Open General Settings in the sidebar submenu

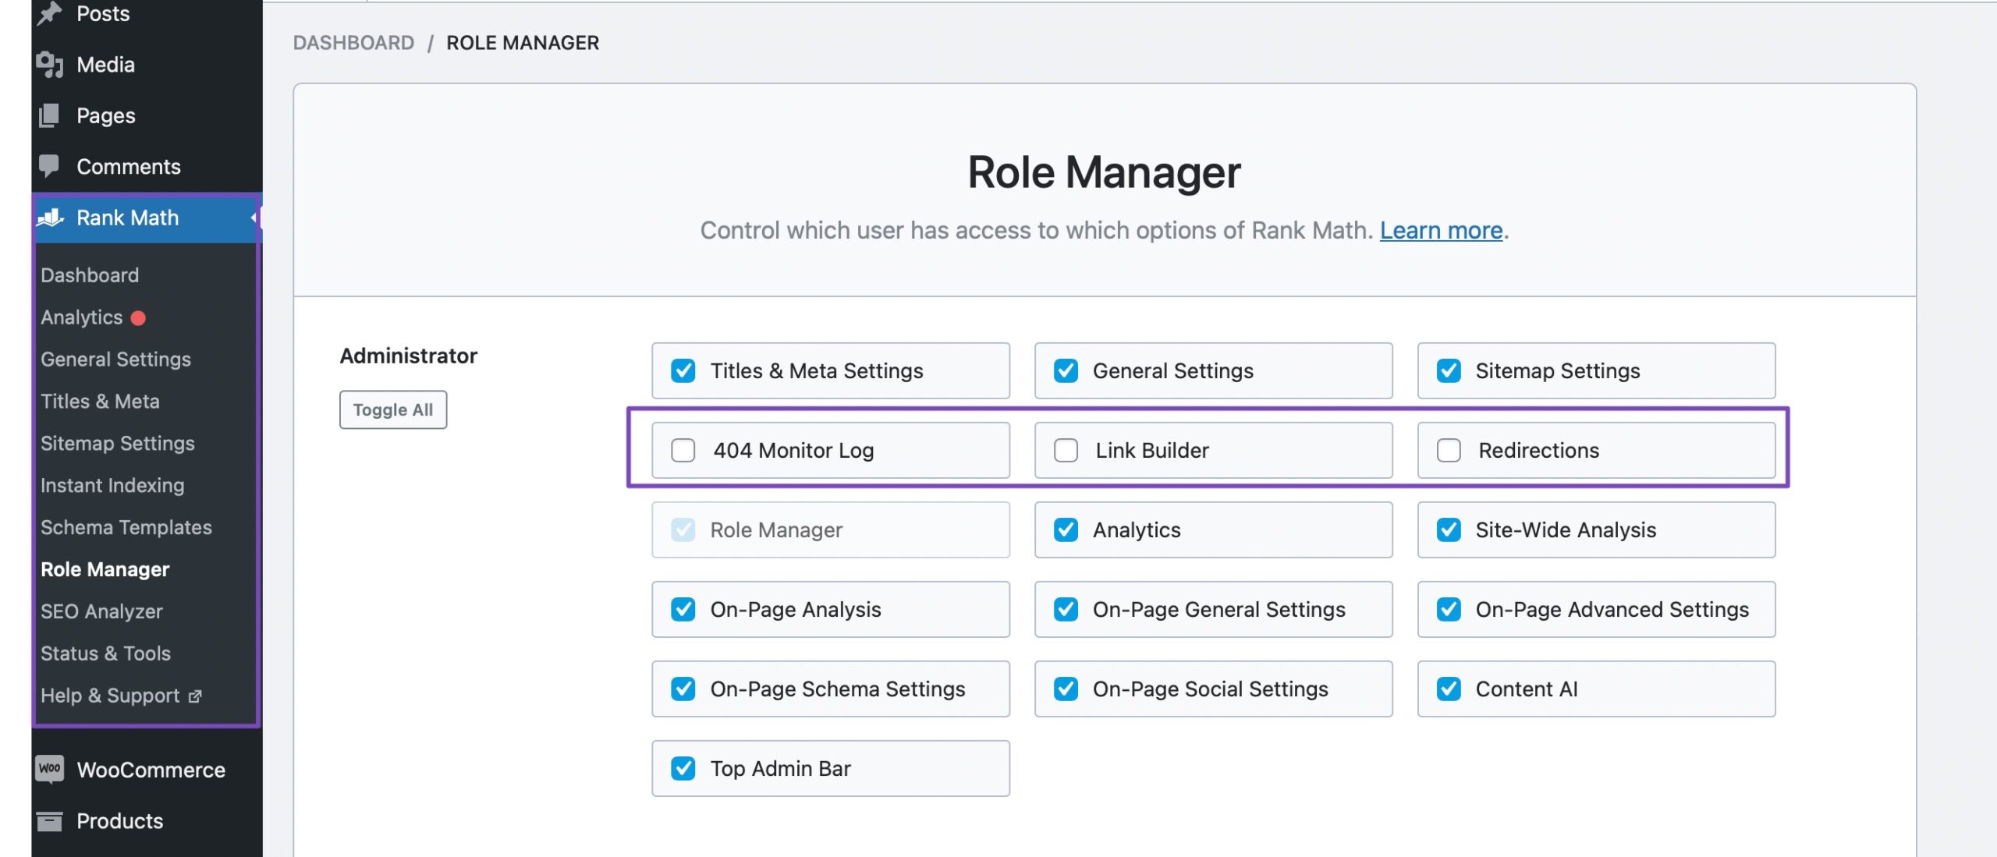coord(115,359)
